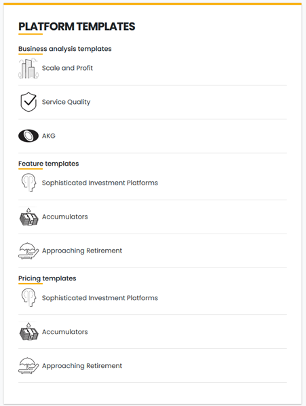306x406 pixels.
Task: Open the Scale and Profit template link
Action: tap(67, 68)
